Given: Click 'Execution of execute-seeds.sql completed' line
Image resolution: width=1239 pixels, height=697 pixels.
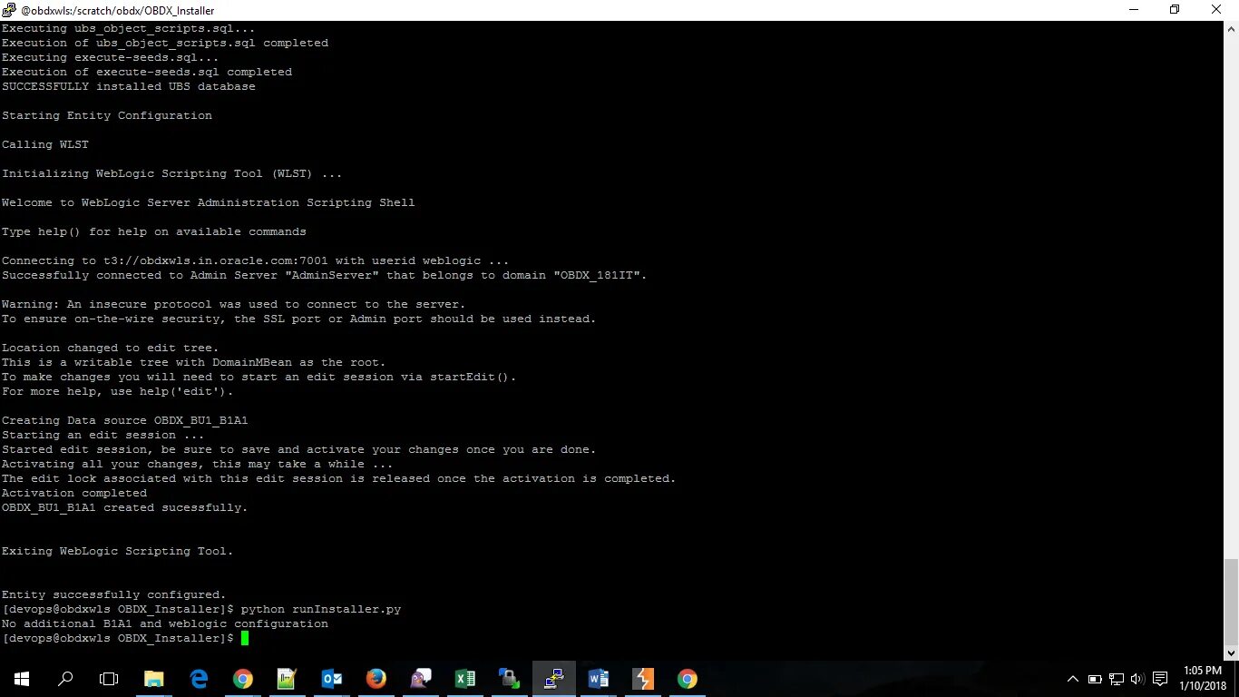Looking at the screenshot, I should [146, 72].
